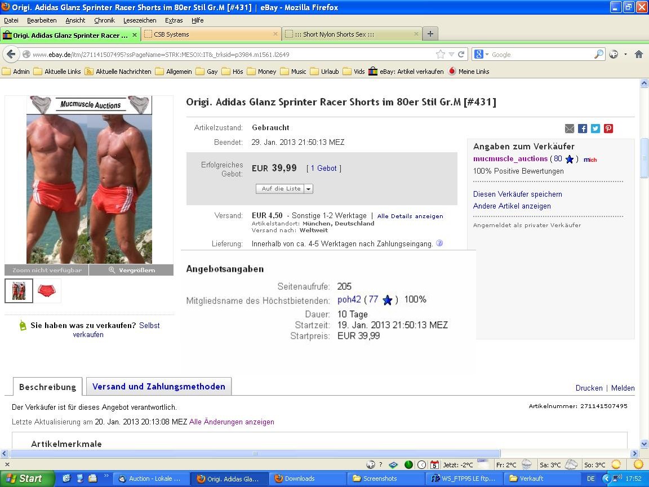Open the Lesezeichen menu

tap(140, 20)
